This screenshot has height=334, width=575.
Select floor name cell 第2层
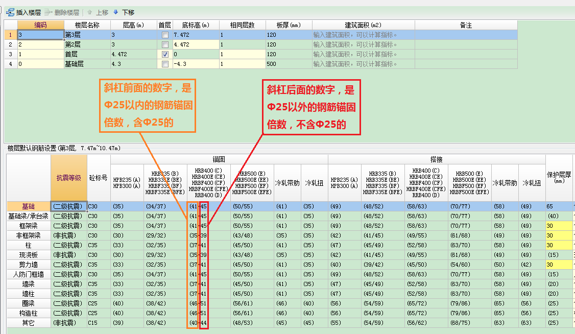tap(87, 44)
